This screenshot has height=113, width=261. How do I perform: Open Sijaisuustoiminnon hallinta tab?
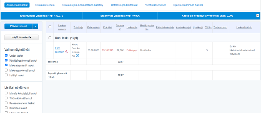coord(188,5)
